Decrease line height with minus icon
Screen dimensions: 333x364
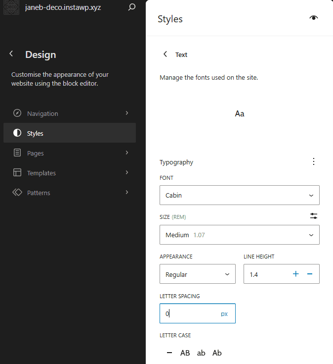click(x=310, y=274)
